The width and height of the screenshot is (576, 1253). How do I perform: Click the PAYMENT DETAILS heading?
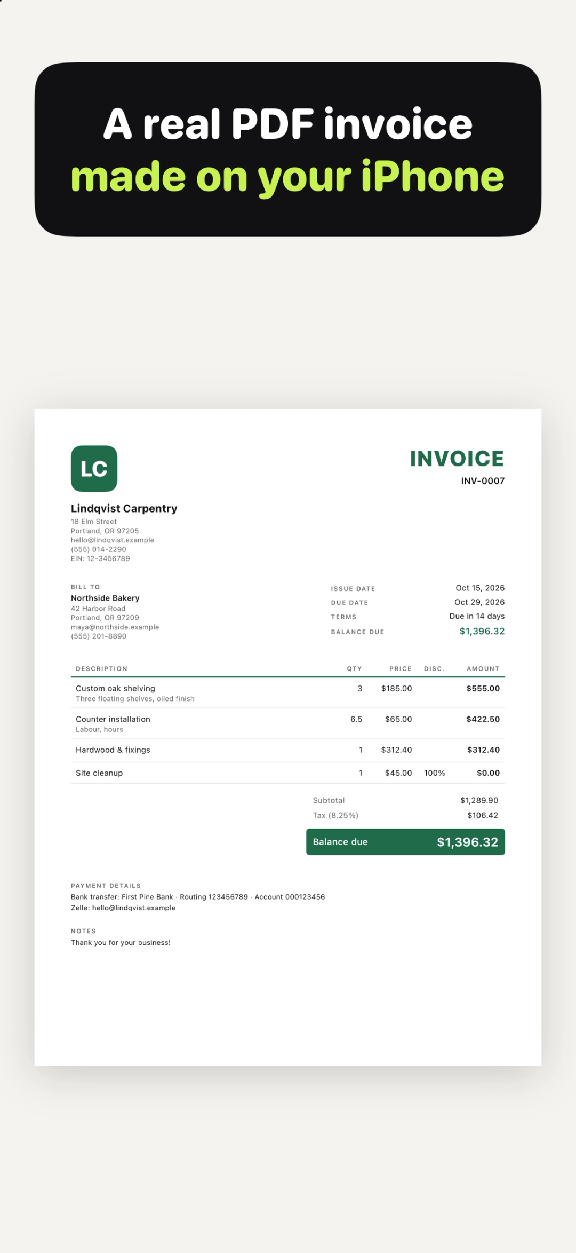point(106,885)
